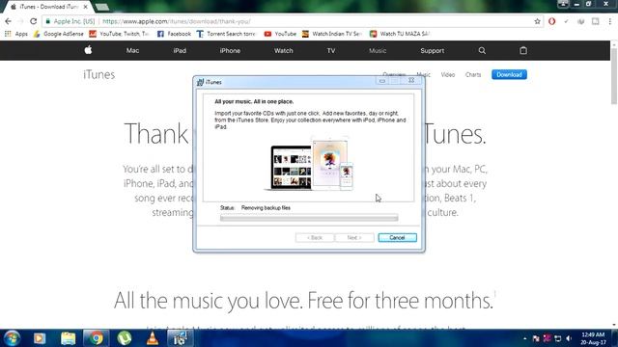Open the media player taskbar icon
The width and height of the screenshot is (618, 347).
tap(40, 338)
